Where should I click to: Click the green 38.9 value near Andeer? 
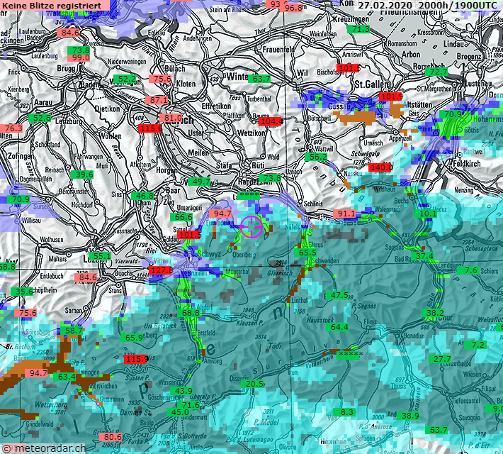click(408, 416)
